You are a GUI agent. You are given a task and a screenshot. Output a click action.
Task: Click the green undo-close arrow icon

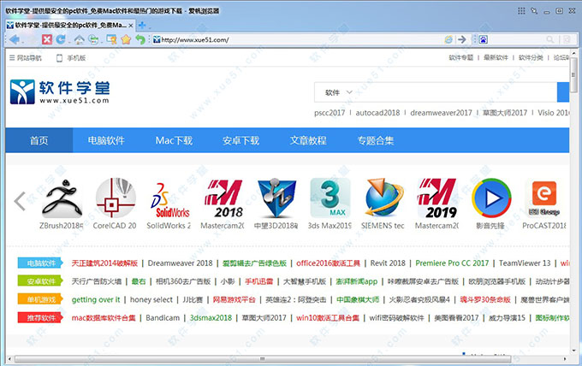[140, 39]
